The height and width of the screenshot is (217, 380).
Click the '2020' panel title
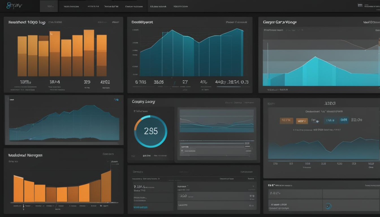(329, 103)
